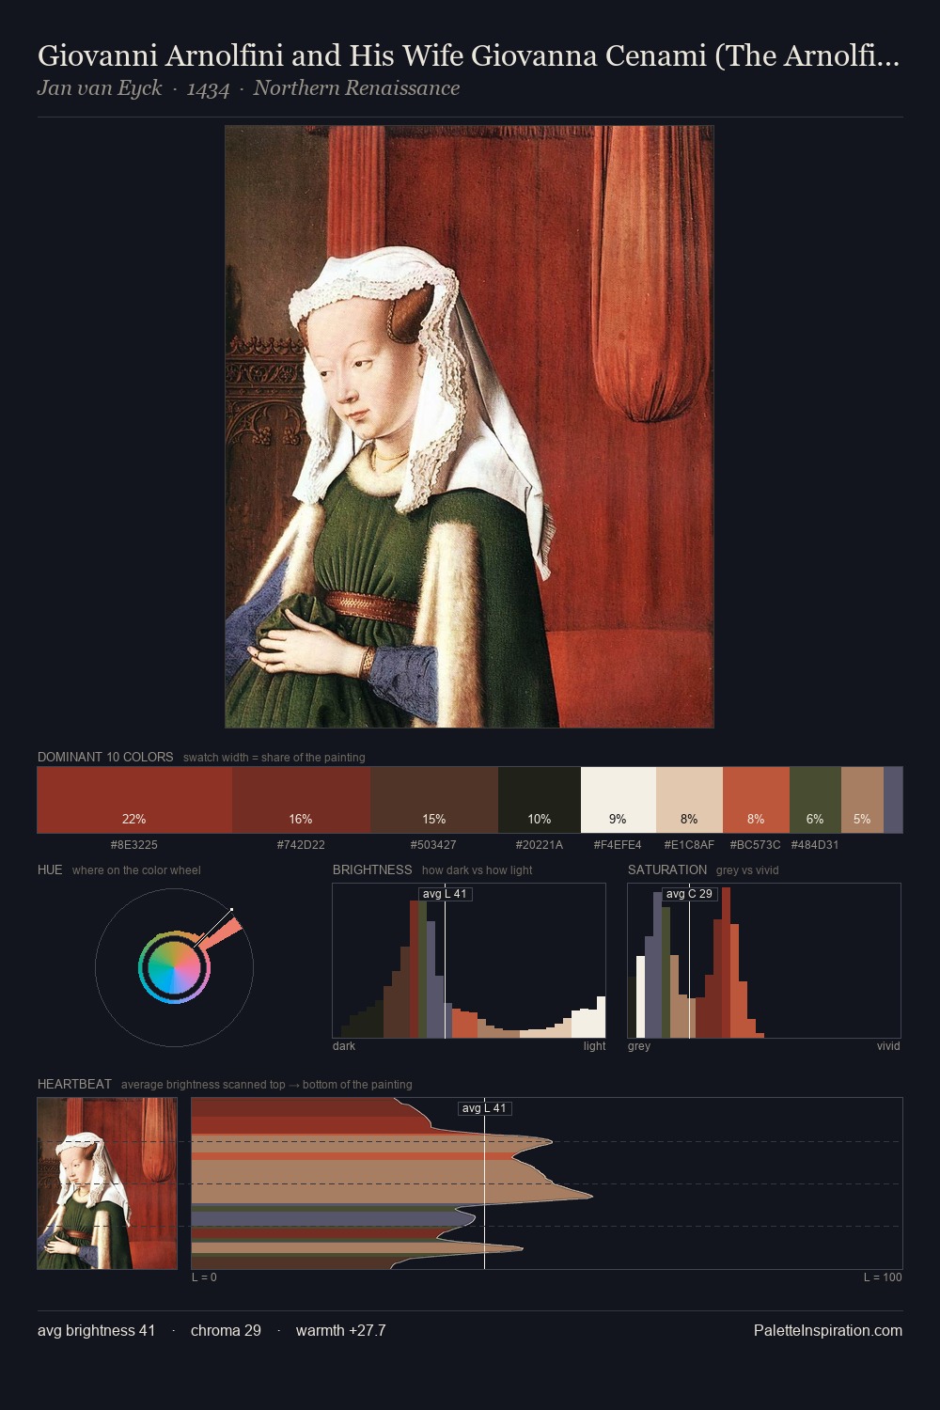Click the red hue wedge on the wheel
This screenshot has width=940, height=1410.
point(222,934)
